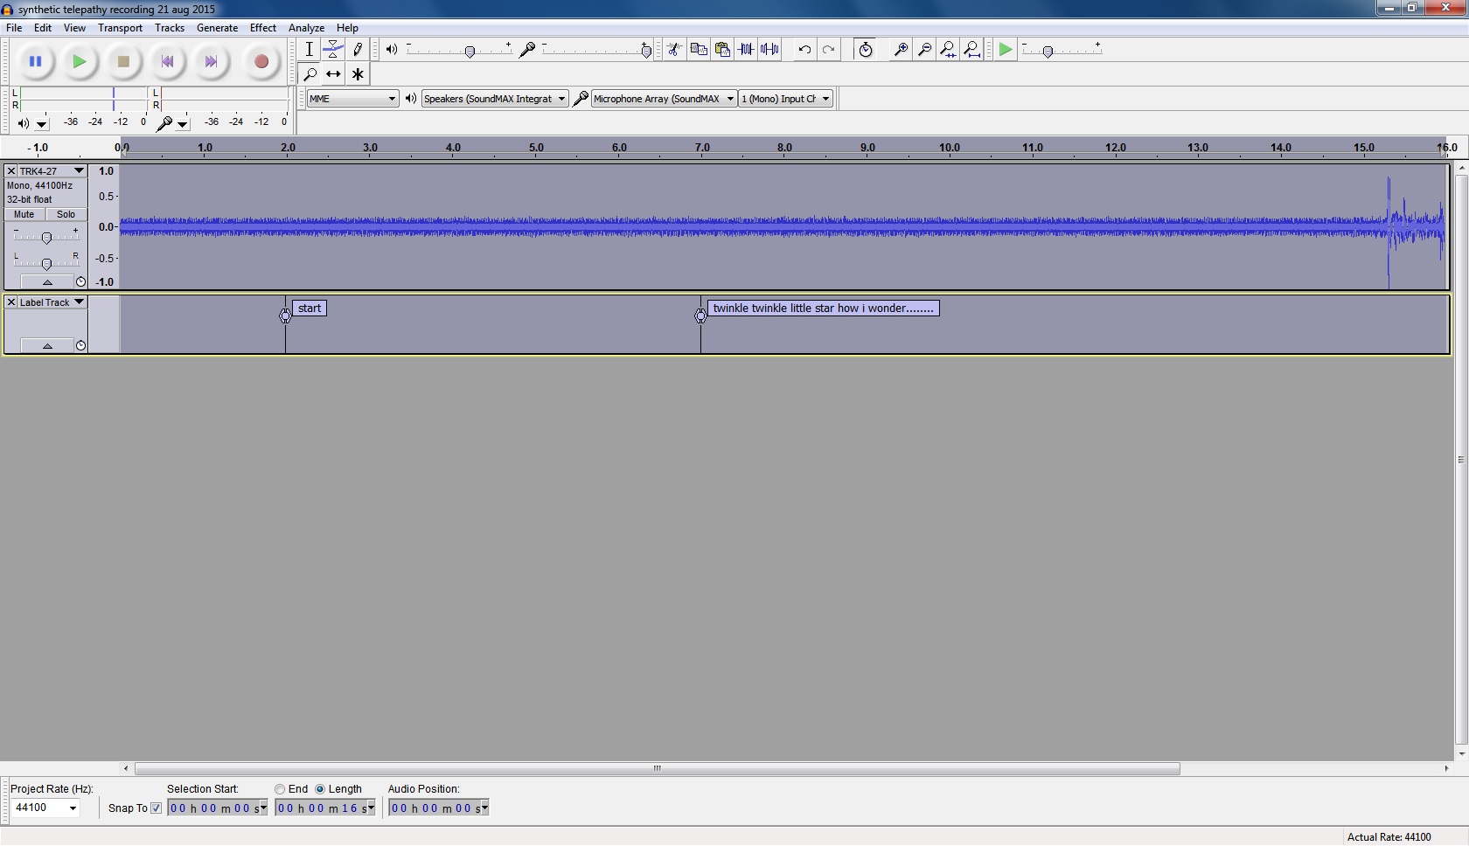This screenshot has width=1469, height=846.
Task: Open the Analyze menu
Action: point(306,28)
